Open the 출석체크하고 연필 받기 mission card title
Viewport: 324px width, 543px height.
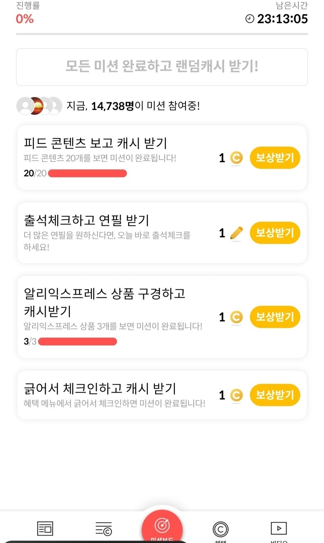(x=87, y=220)
